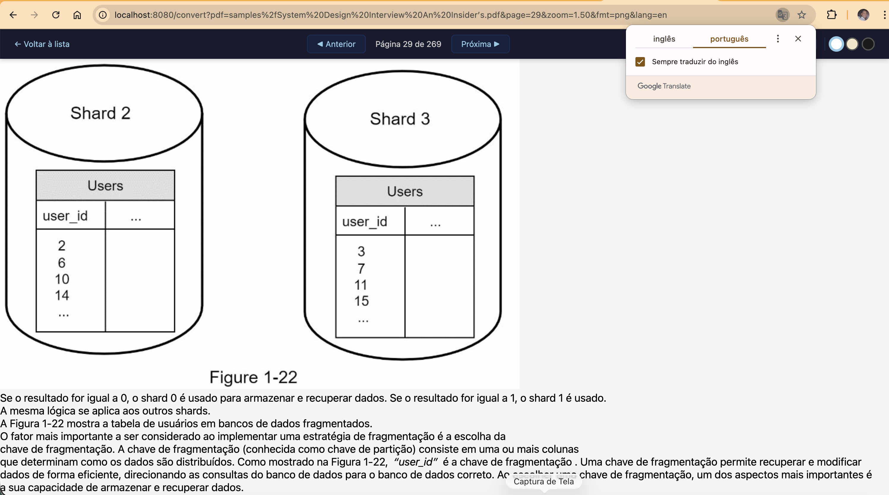Click the 'Próxima' page button
The width and height of the screenshot is (889, 495).
pos(480,44)
